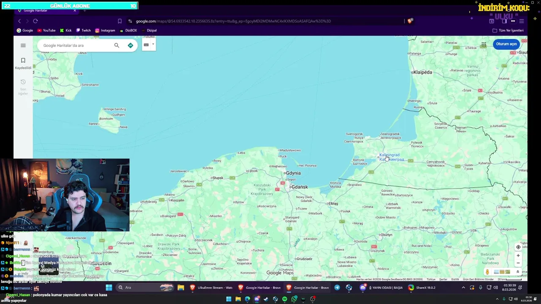Open the taskbar clock showing 01:30:39

pos(510,288)
